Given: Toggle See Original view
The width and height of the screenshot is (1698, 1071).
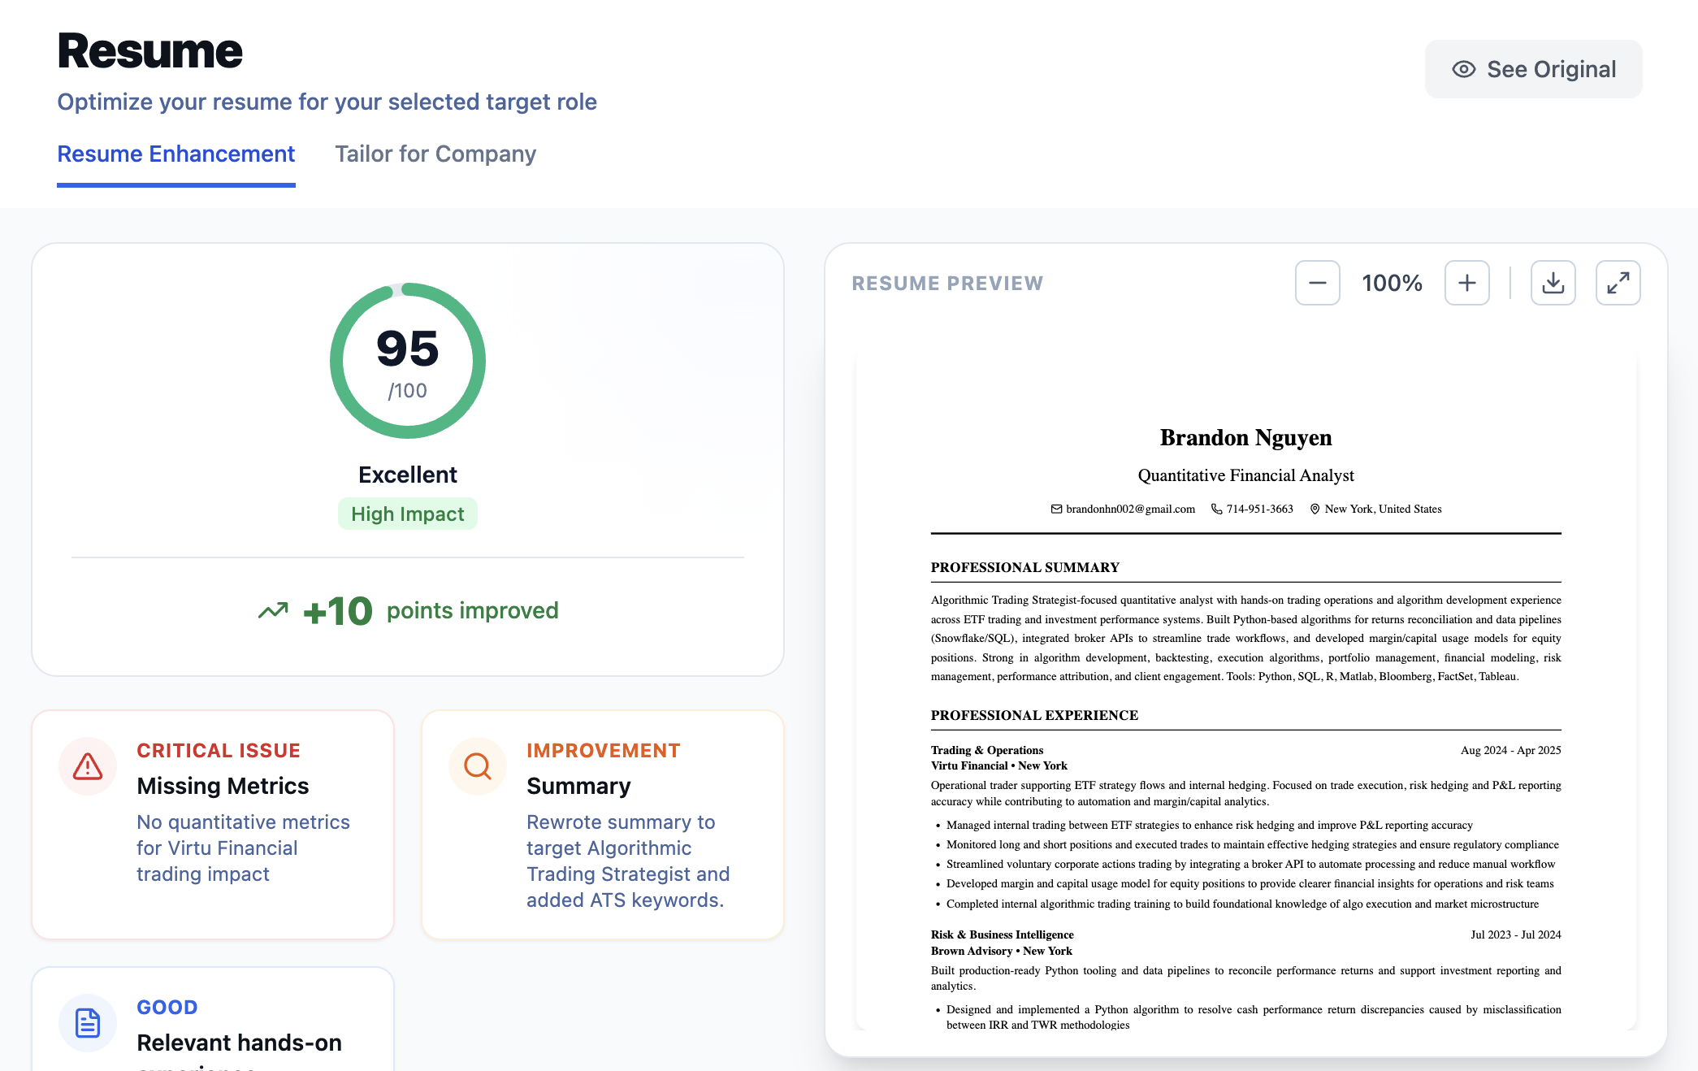Looking at the screenshot, I should pyautogui.click(x=1533, y=69).
